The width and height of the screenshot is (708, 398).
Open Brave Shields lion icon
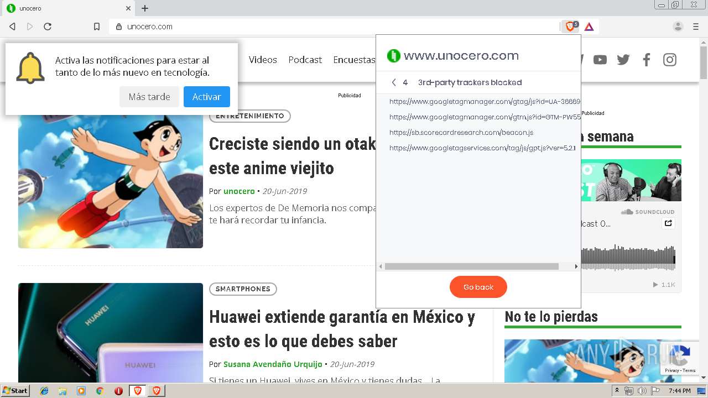pos(570,27)
